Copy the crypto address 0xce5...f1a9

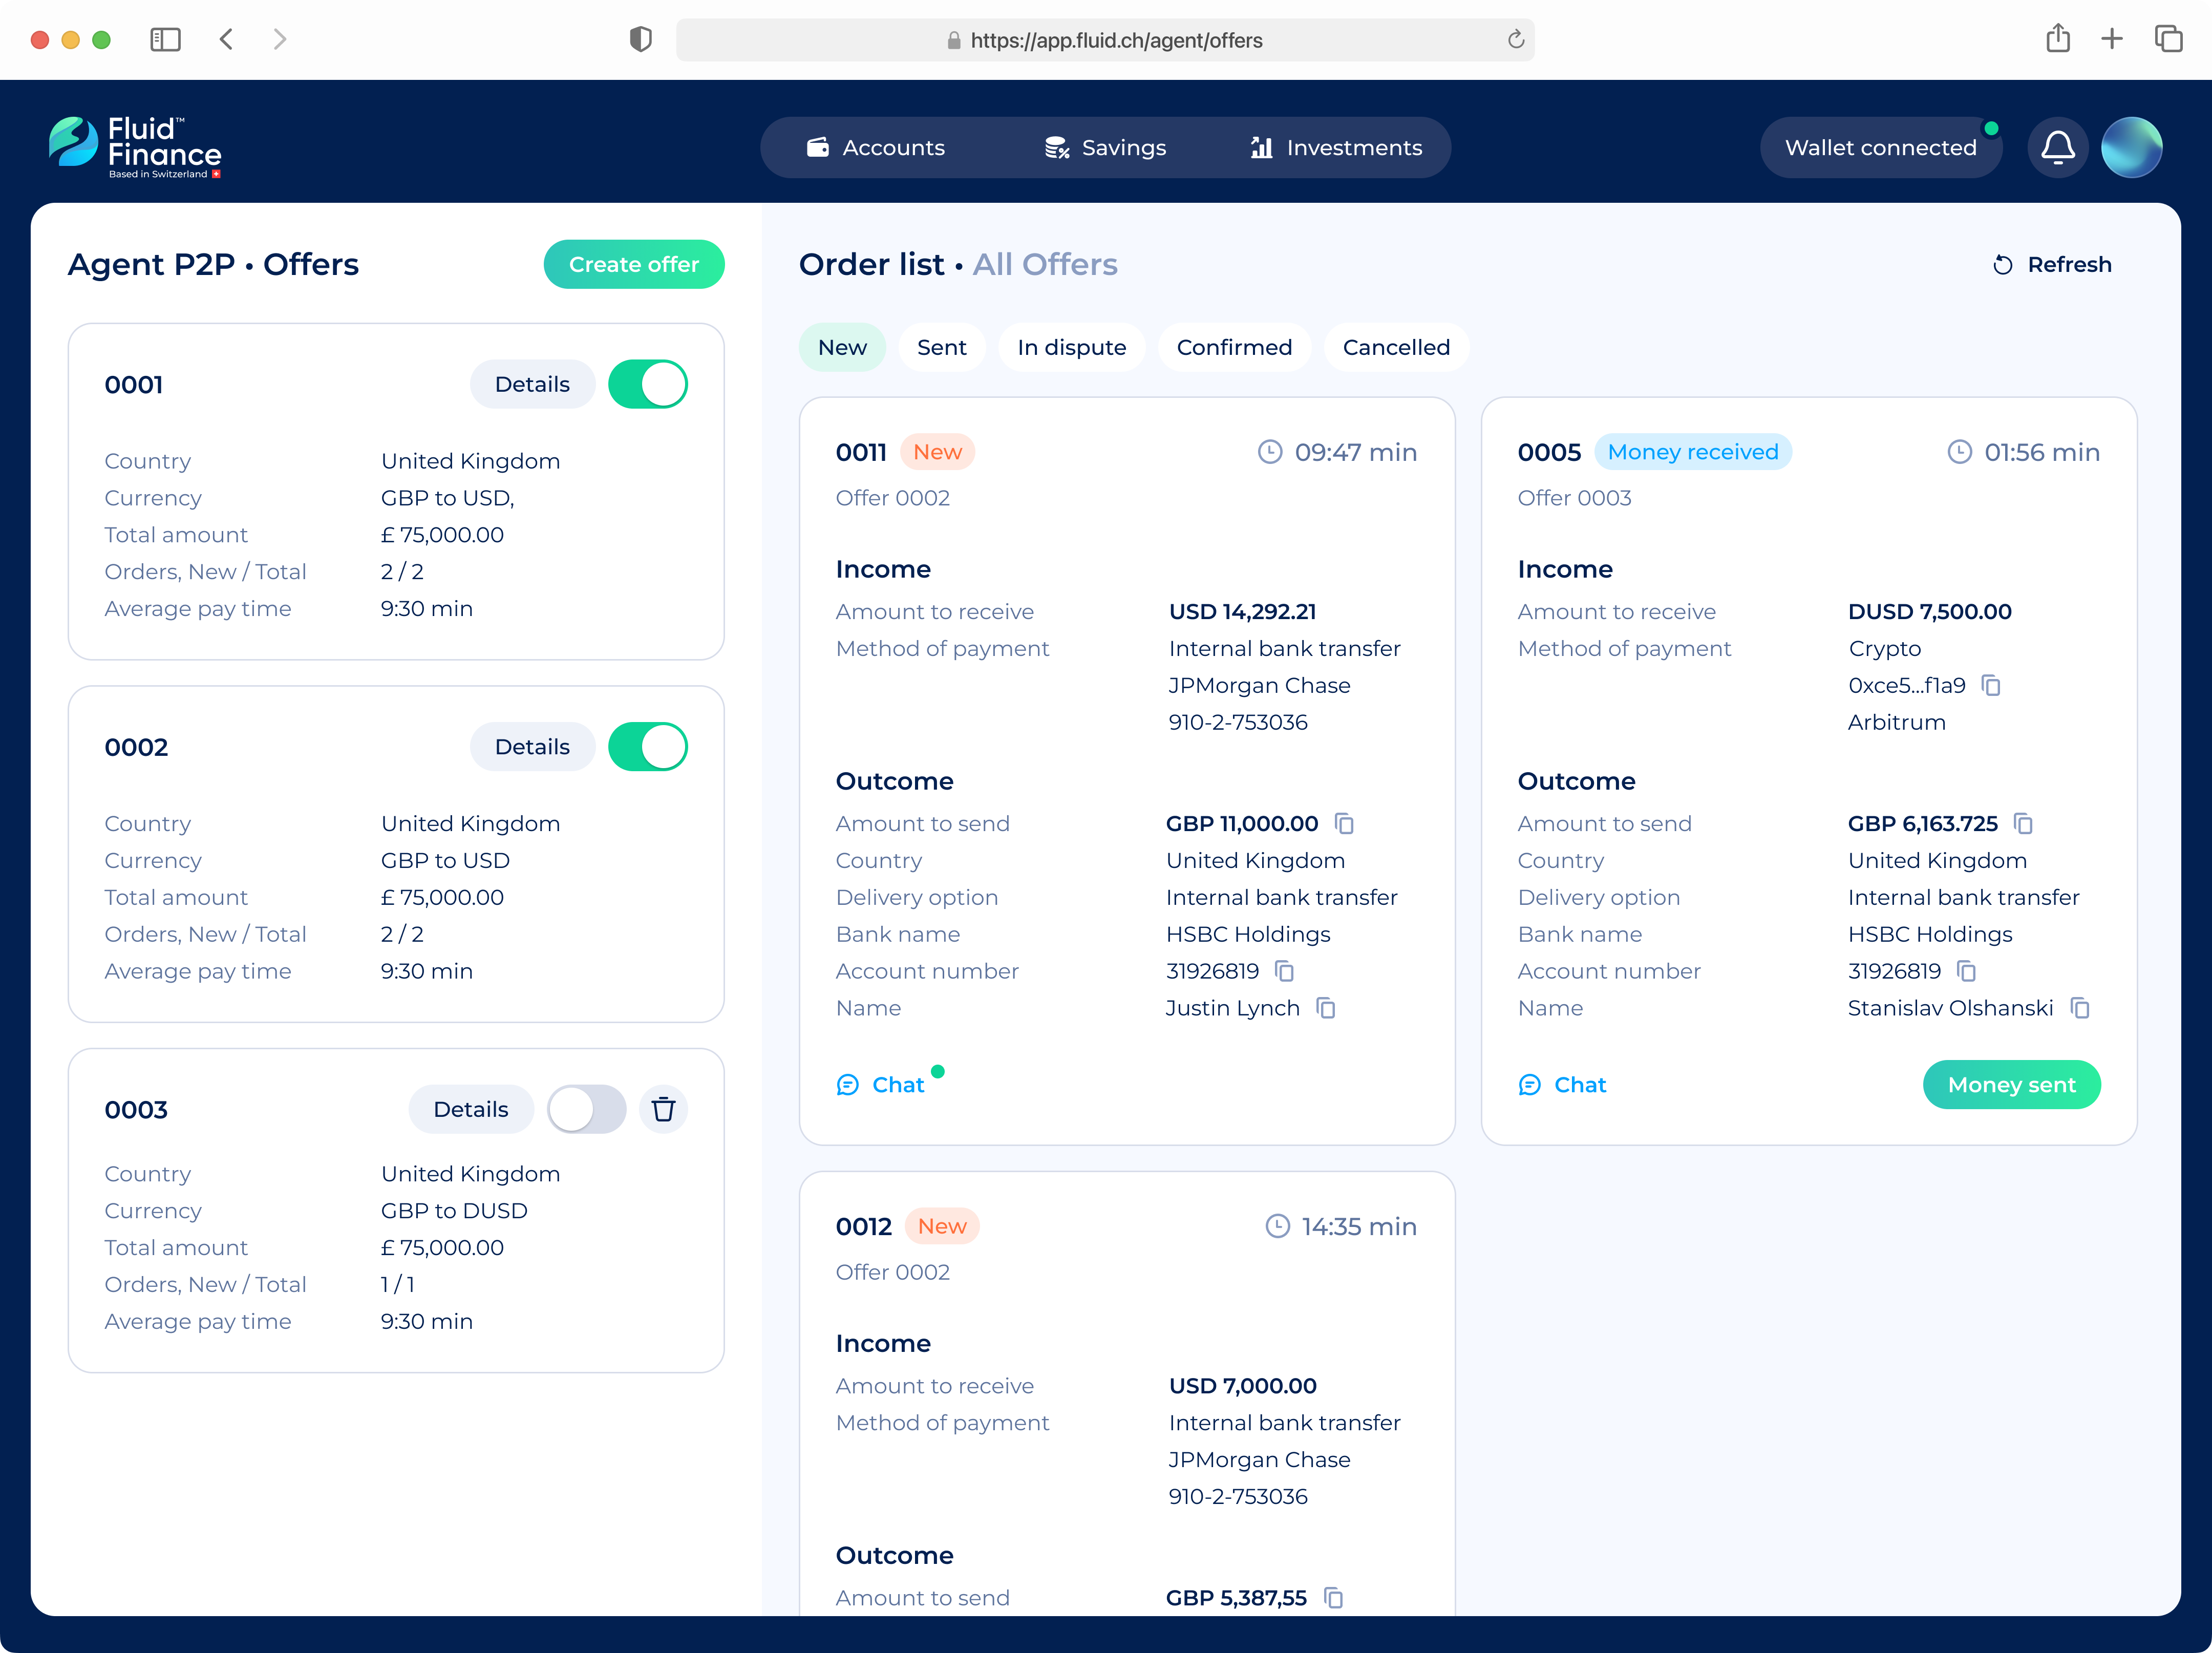tap(1991, 685)
